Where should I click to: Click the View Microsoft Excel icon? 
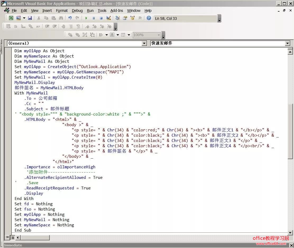[x=11, y=18]
